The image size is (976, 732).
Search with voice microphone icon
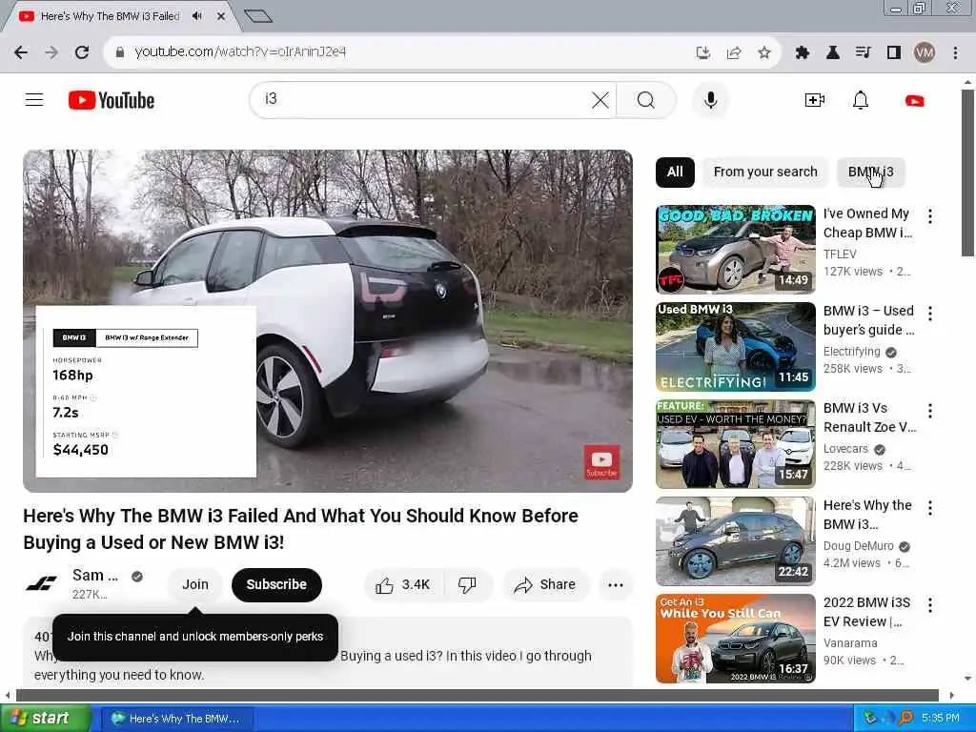710,100
